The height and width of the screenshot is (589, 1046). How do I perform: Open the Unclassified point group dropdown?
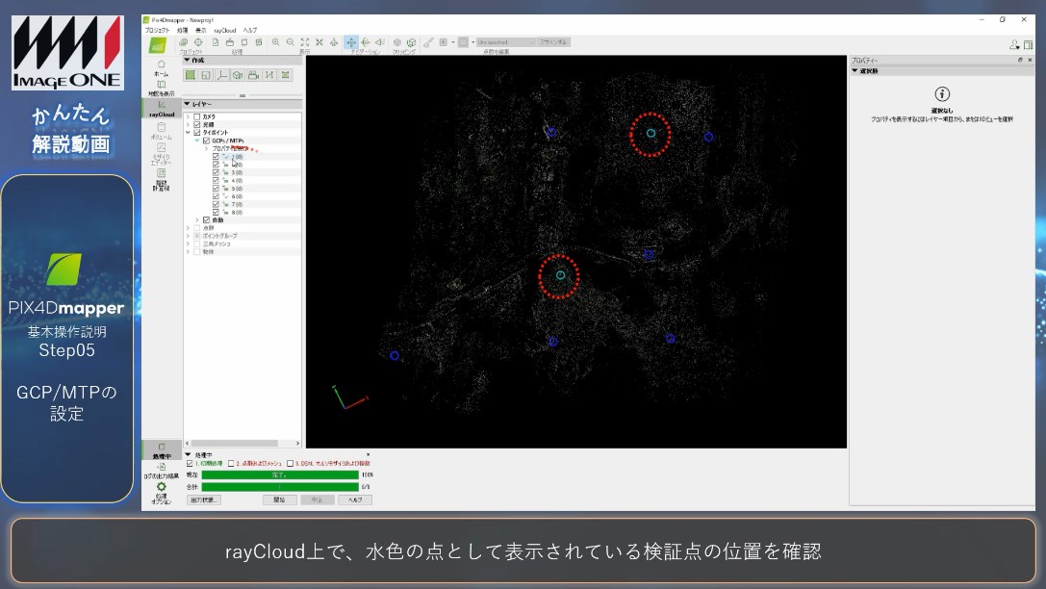pos(503,42)
